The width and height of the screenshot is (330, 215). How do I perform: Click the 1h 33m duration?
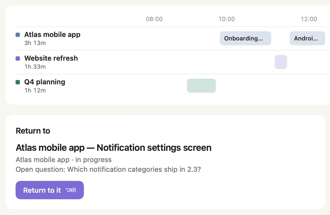coord(35,66)
